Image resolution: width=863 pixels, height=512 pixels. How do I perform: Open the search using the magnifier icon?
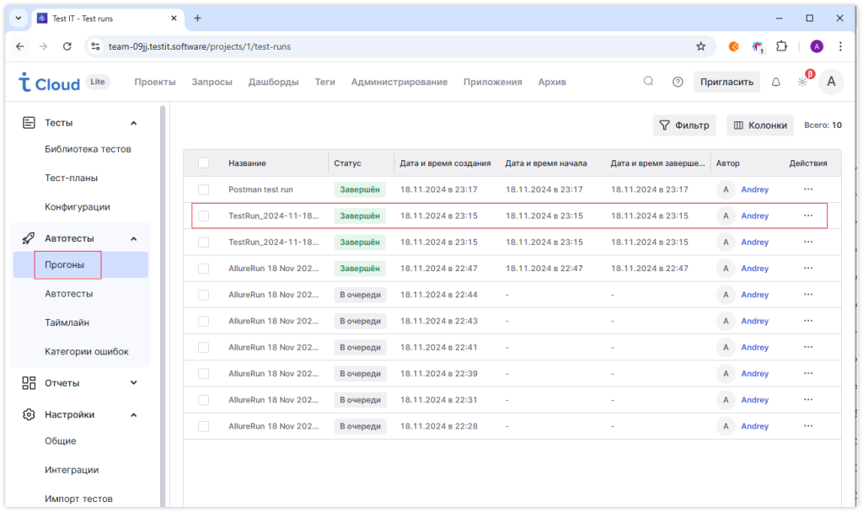pos(647,81)
